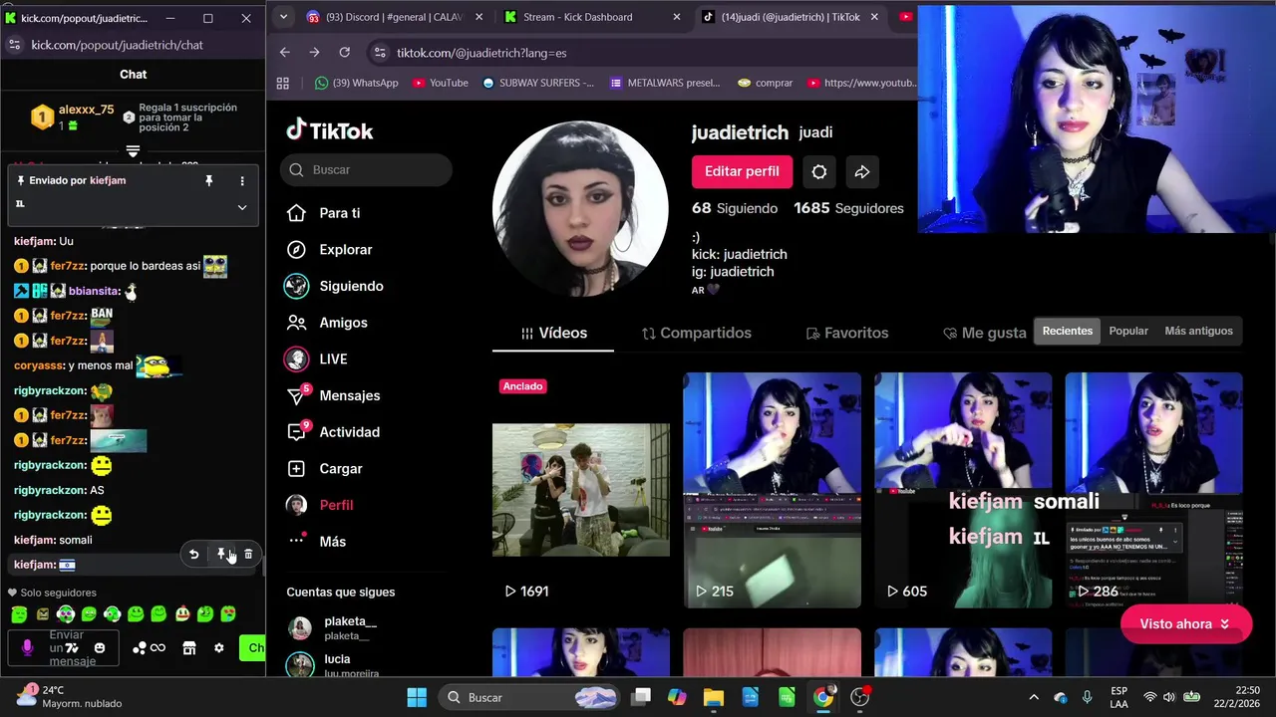Open Chrome from the Windows taskbar

[823, 697]
